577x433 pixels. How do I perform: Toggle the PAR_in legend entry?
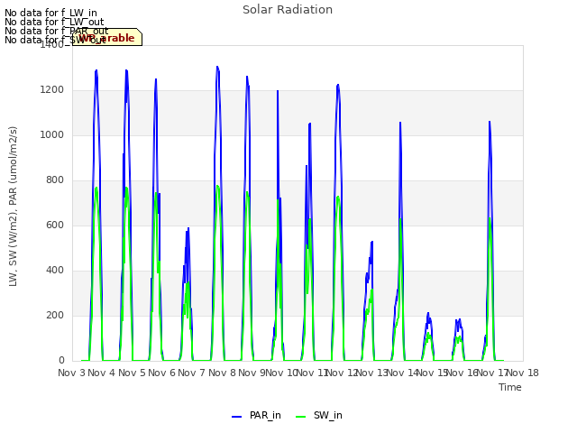256,416
